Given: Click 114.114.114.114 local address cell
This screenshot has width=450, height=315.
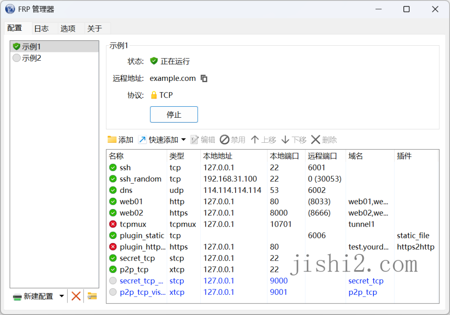Looking at the screenshot, I should [x=232, y=190].
